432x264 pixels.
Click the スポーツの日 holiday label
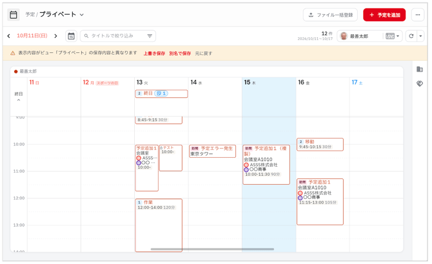107,83
